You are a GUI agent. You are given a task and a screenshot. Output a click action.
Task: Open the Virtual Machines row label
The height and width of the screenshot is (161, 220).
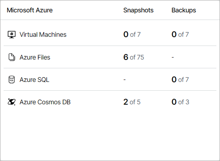43,34
